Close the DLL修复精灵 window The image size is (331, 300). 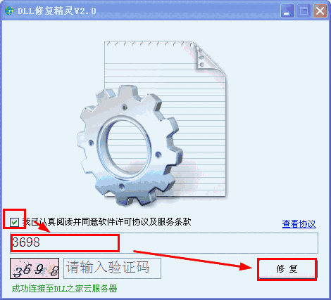pyautogui.click(x=320, y=11)
